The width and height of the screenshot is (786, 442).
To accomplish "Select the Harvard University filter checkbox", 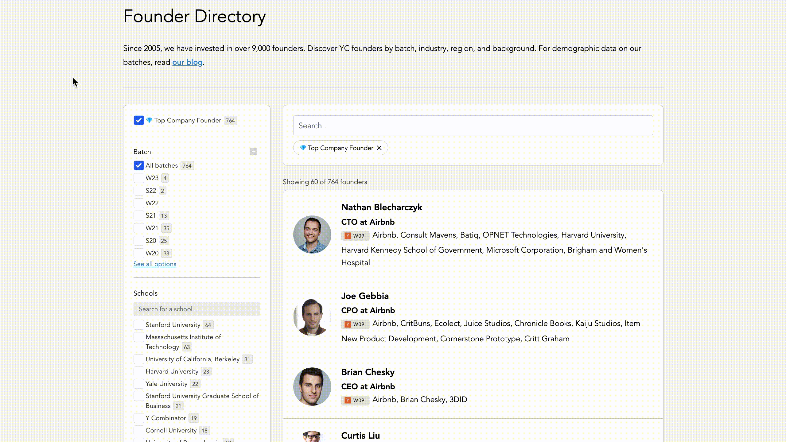I will point(139,371).
